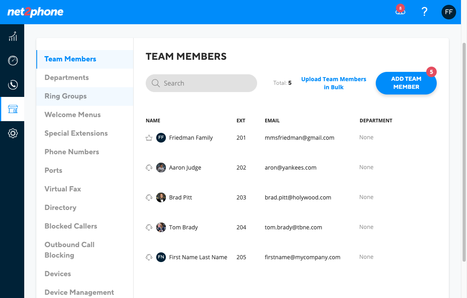Open the help question mark icon
Viewport: 467px width, 298px height.
pyautogui.click(x=424, y=12)
